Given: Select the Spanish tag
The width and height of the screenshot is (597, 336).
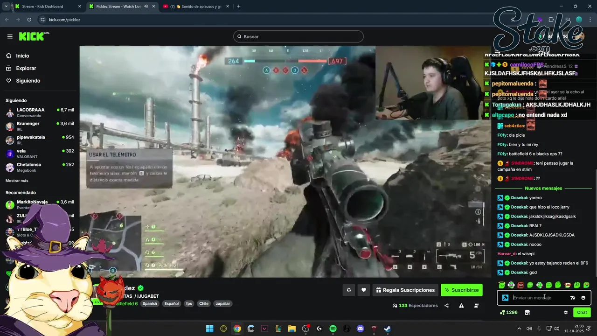Looking at the screenshot, I should (x=150, y=303).
